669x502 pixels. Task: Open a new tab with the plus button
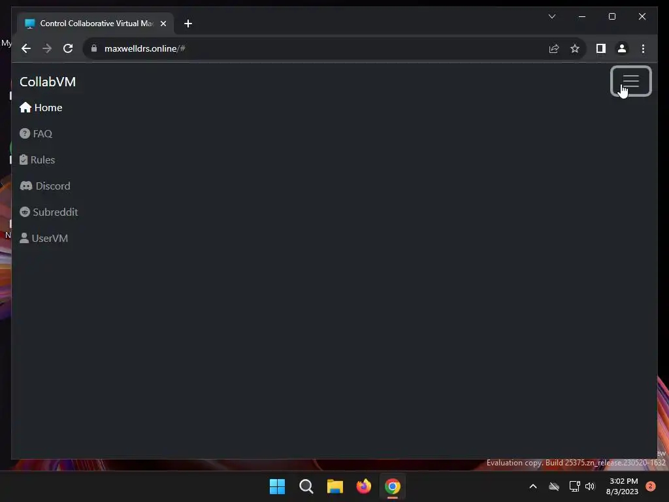[x=188, y=24]
